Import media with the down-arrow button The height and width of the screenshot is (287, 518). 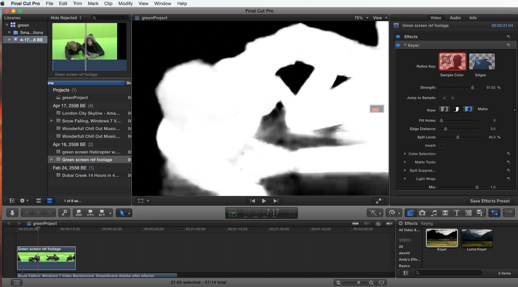coord(12,213)
